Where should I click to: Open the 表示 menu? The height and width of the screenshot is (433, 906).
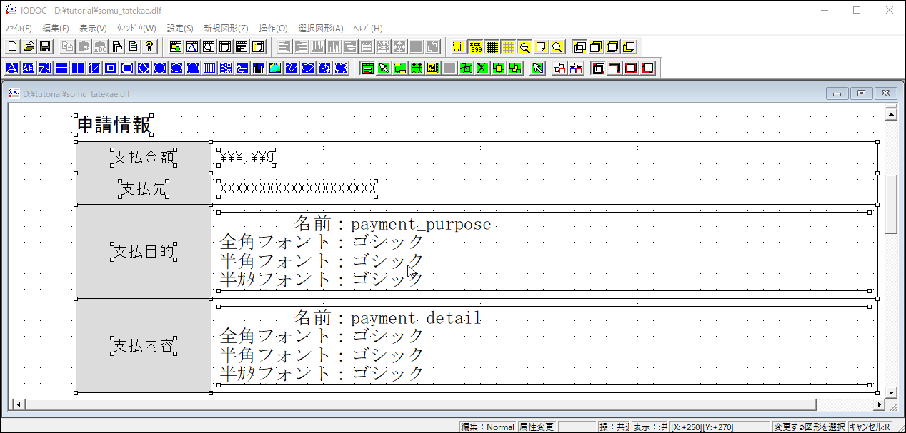(x=93, y=28)
